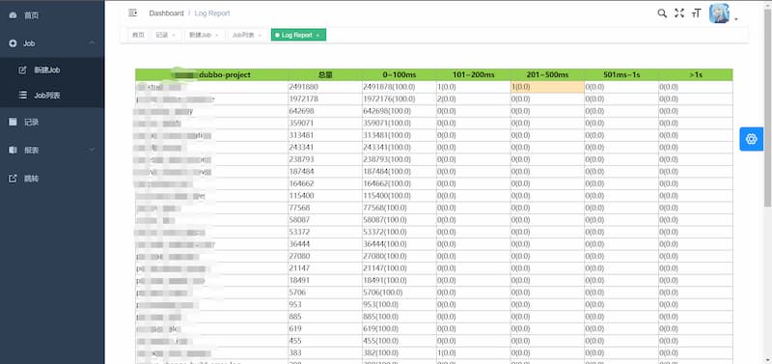Click the 报表 sidebar icon
772x364 pixels.
click(x=13, y=150)
